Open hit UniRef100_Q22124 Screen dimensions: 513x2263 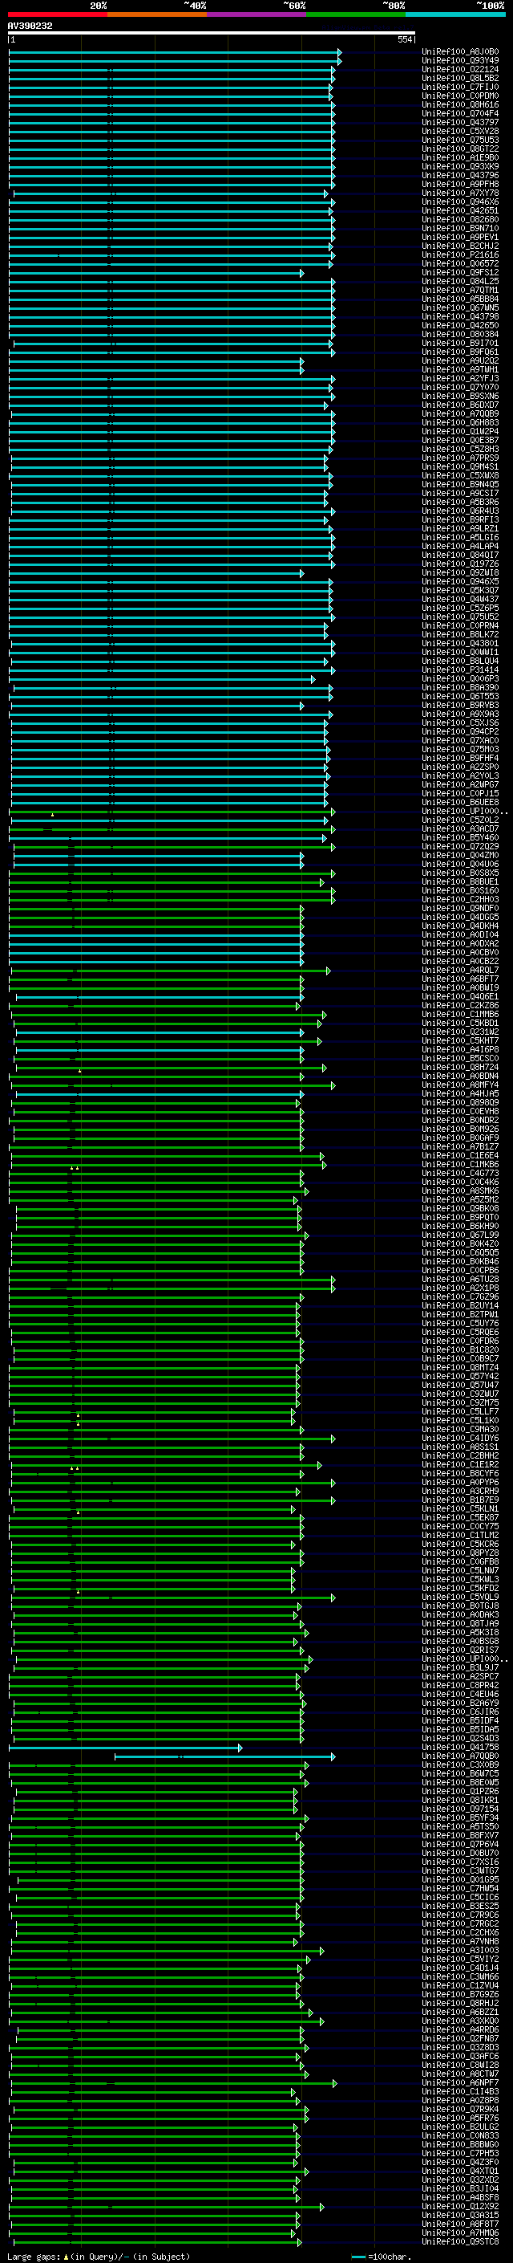coord(460,69)
